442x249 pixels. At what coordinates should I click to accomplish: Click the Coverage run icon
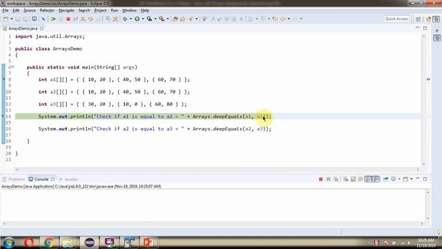pos(149,19)
